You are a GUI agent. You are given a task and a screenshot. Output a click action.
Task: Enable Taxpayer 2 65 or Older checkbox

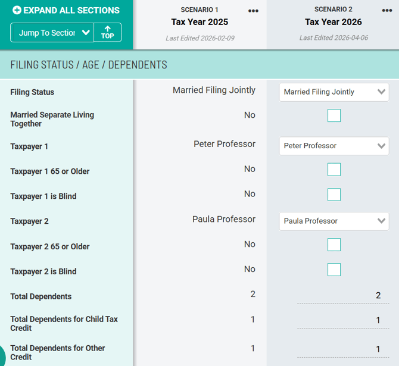(x=334, y=245)
